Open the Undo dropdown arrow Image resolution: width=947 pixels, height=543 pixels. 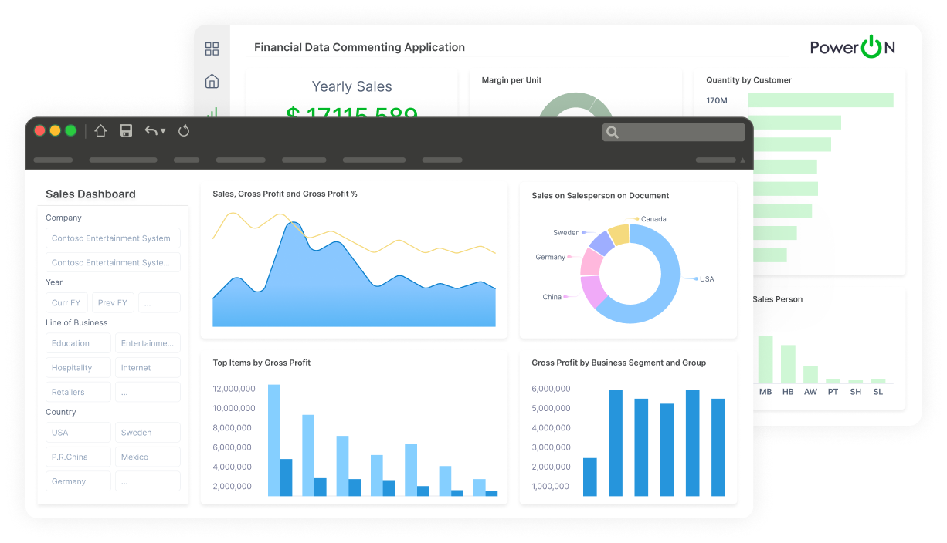click(165, 130)
